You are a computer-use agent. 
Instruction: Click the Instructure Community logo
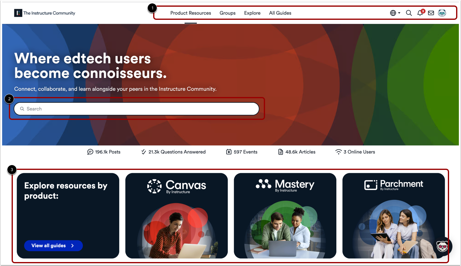pyautogui.click(x=45, y=13)
